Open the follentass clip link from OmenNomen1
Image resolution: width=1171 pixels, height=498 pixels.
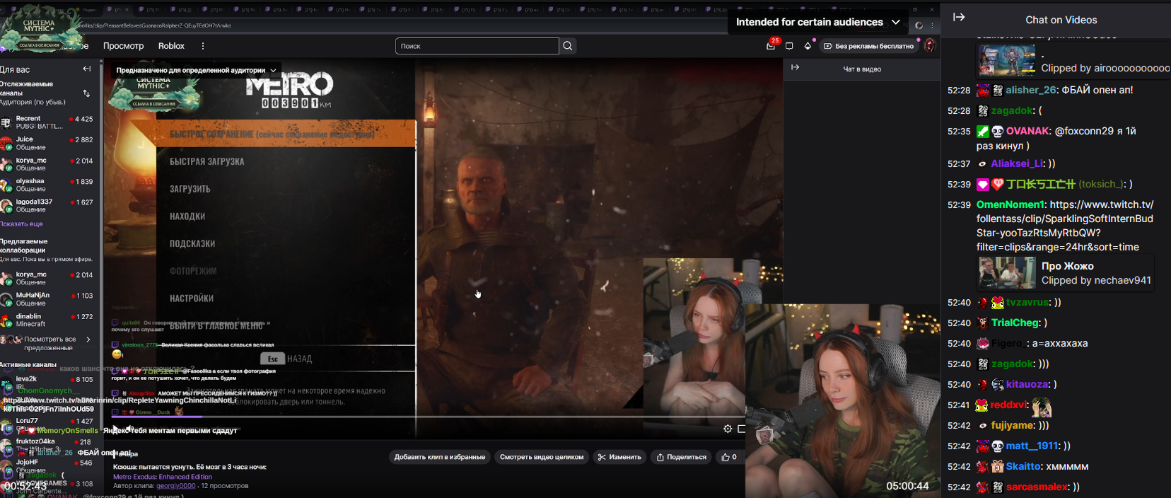pyautogui.click(x=1065, y=226)
